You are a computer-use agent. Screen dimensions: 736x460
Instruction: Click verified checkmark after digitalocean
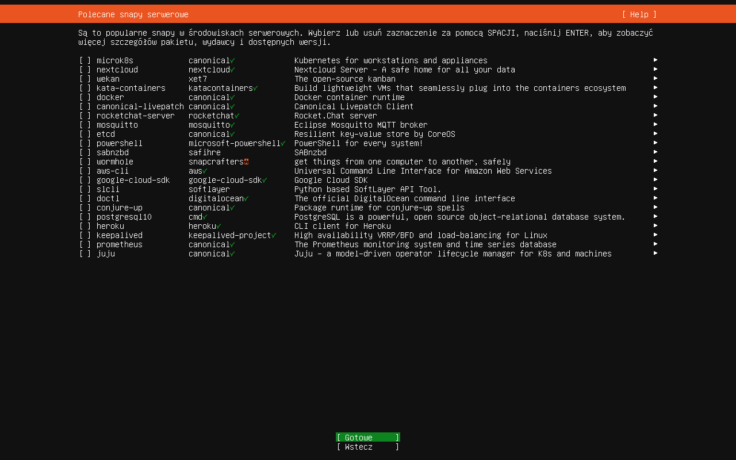click(246, 198)
